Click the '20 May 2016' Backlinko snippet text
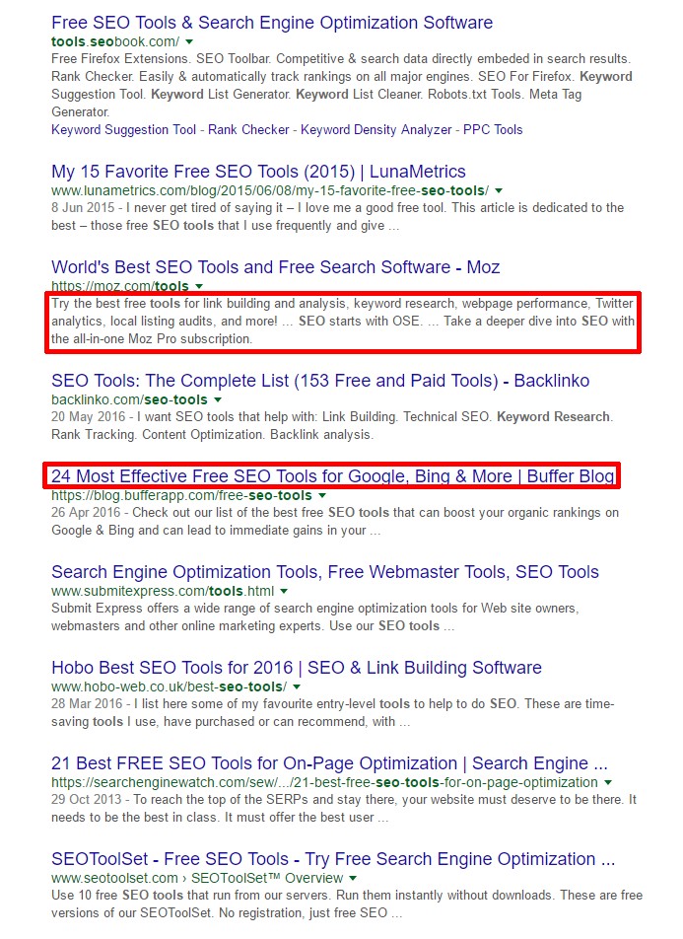The image size is (683, 939). coord(332,426)
